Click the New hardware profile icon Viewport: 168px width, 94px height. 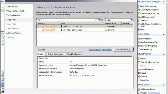139,42
